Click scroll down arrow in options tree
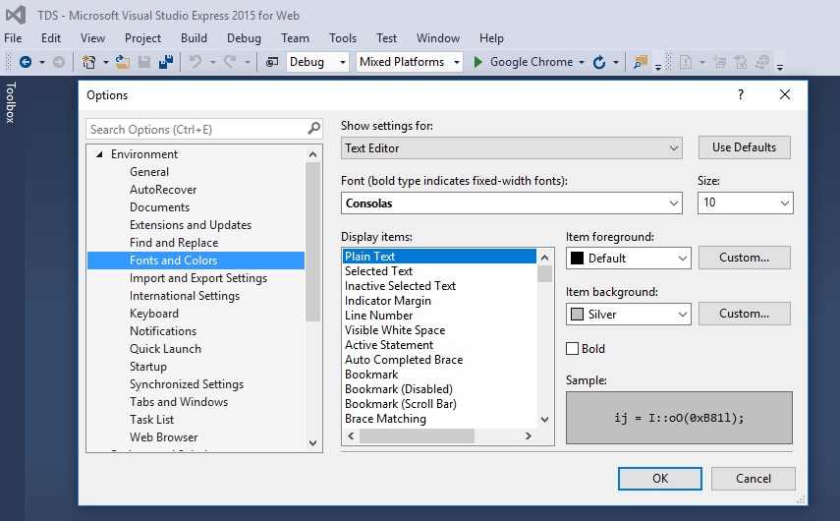The width and height of the screenshot is (840, 521). tap(312, 443)
